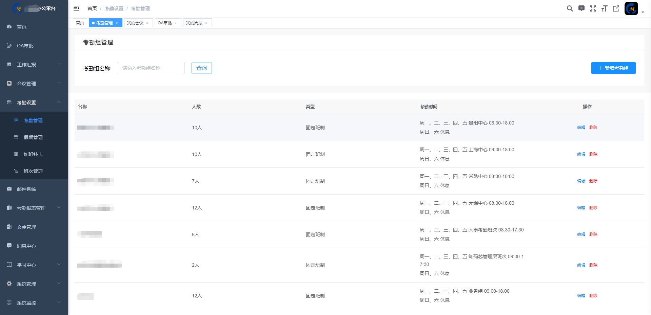Expand the 系统监控 menu chevron
The height and width of the screenshot is (315, 651).
click(x=59, y=302)
